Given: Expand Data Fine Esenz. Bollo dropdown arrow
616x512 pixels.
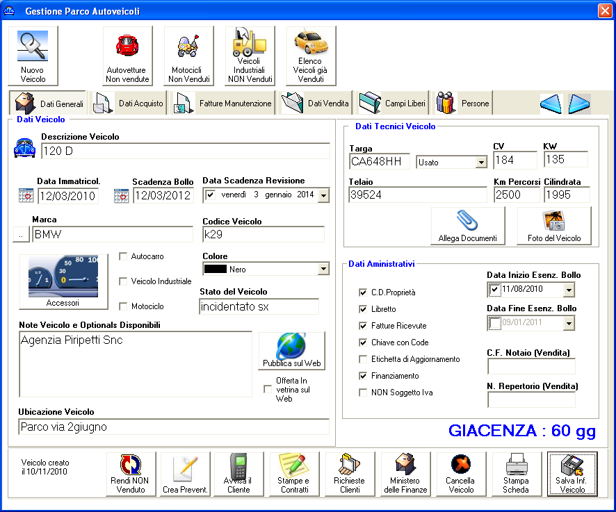Looking at the screenshot, I should click(x=569, y=324).
